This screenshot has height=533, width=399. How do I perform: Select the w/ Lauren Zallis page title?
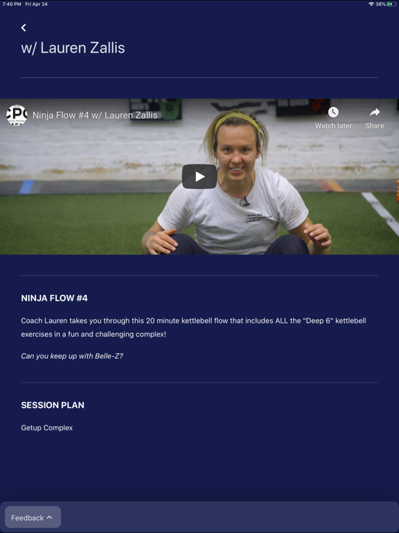click(73, 48)
